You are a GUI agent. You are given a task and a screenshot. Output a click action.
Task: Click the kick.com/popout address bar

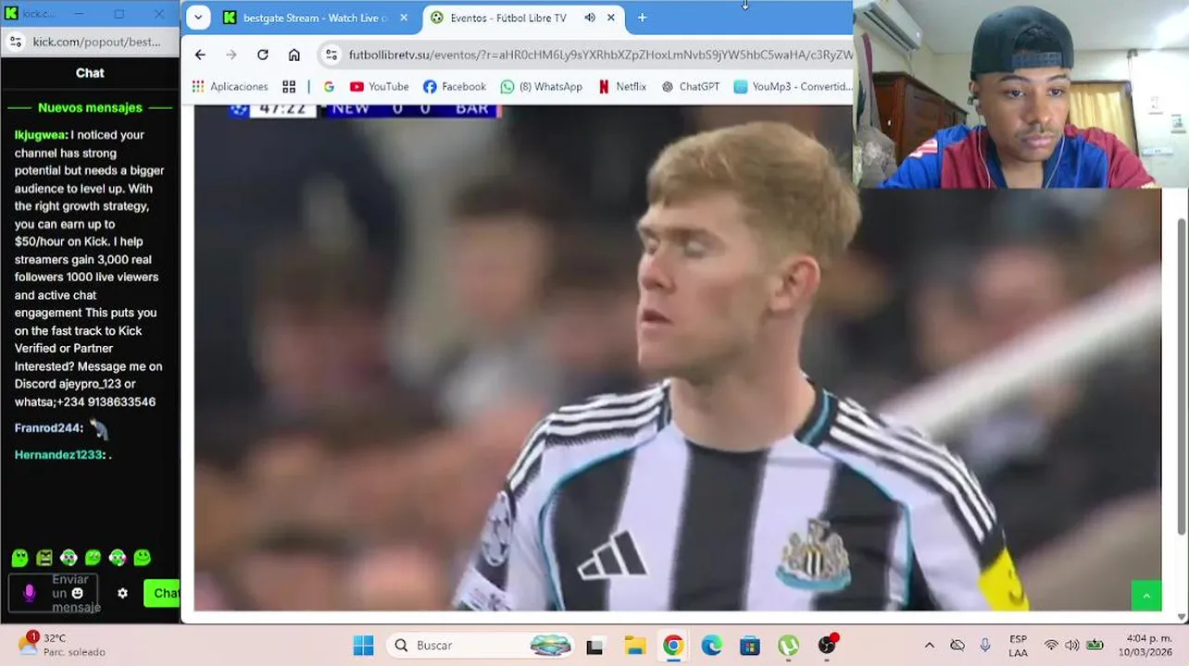[x=96, y=42]
